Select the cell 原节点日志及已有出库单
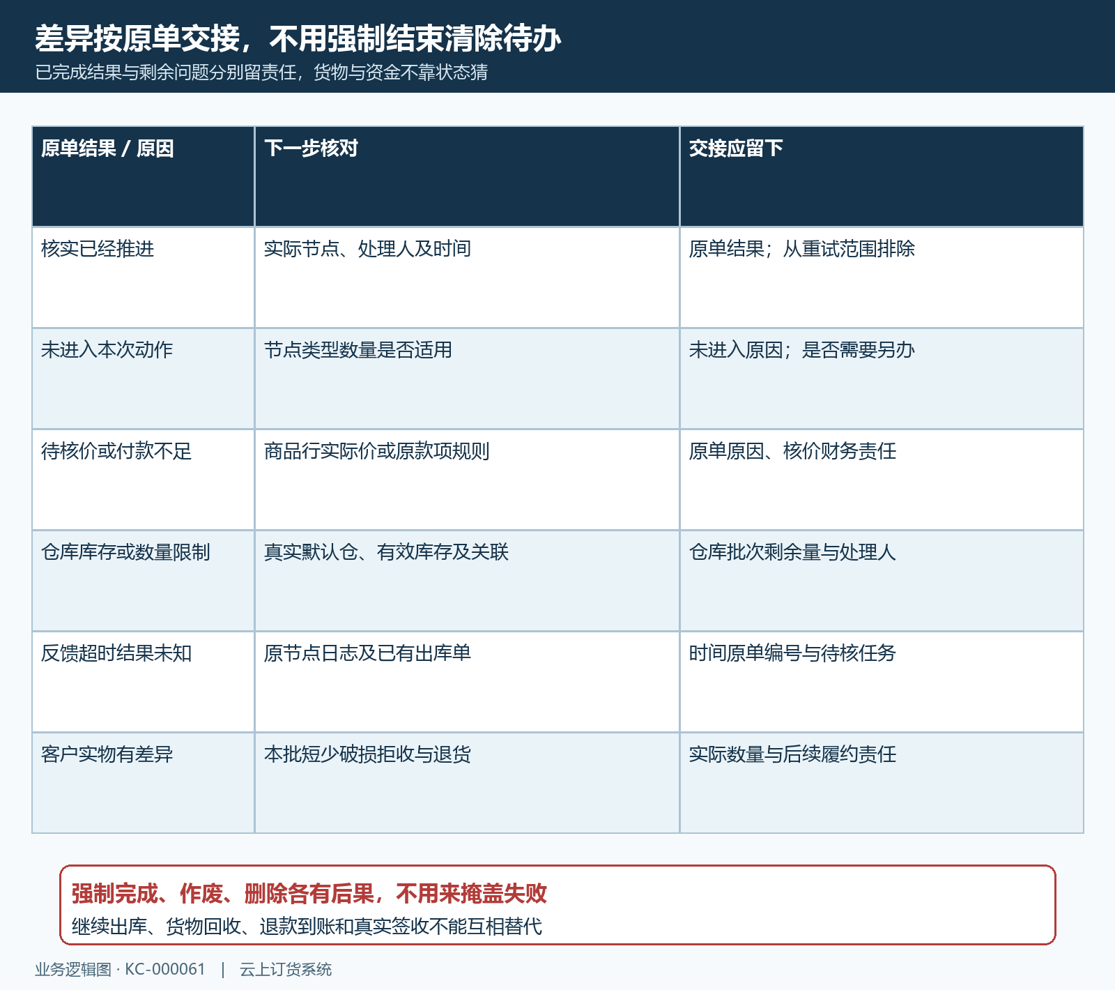This screenshot has height=990, width=1115. 467,682
